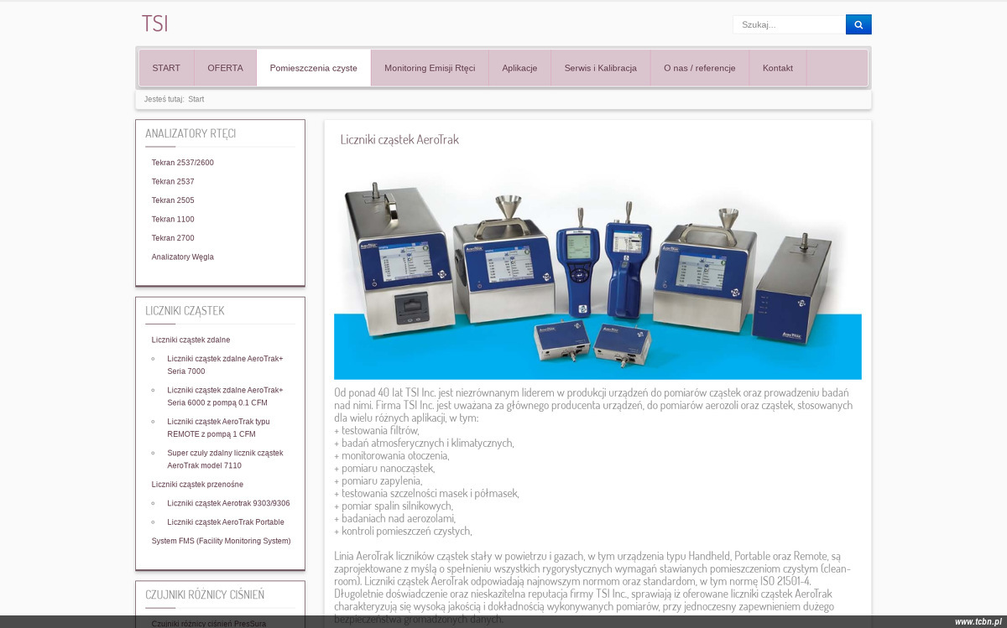Open the Tekran 1100 link
Image resolution: width=1007 pixels, height=628 pixels.
point(173,219)
